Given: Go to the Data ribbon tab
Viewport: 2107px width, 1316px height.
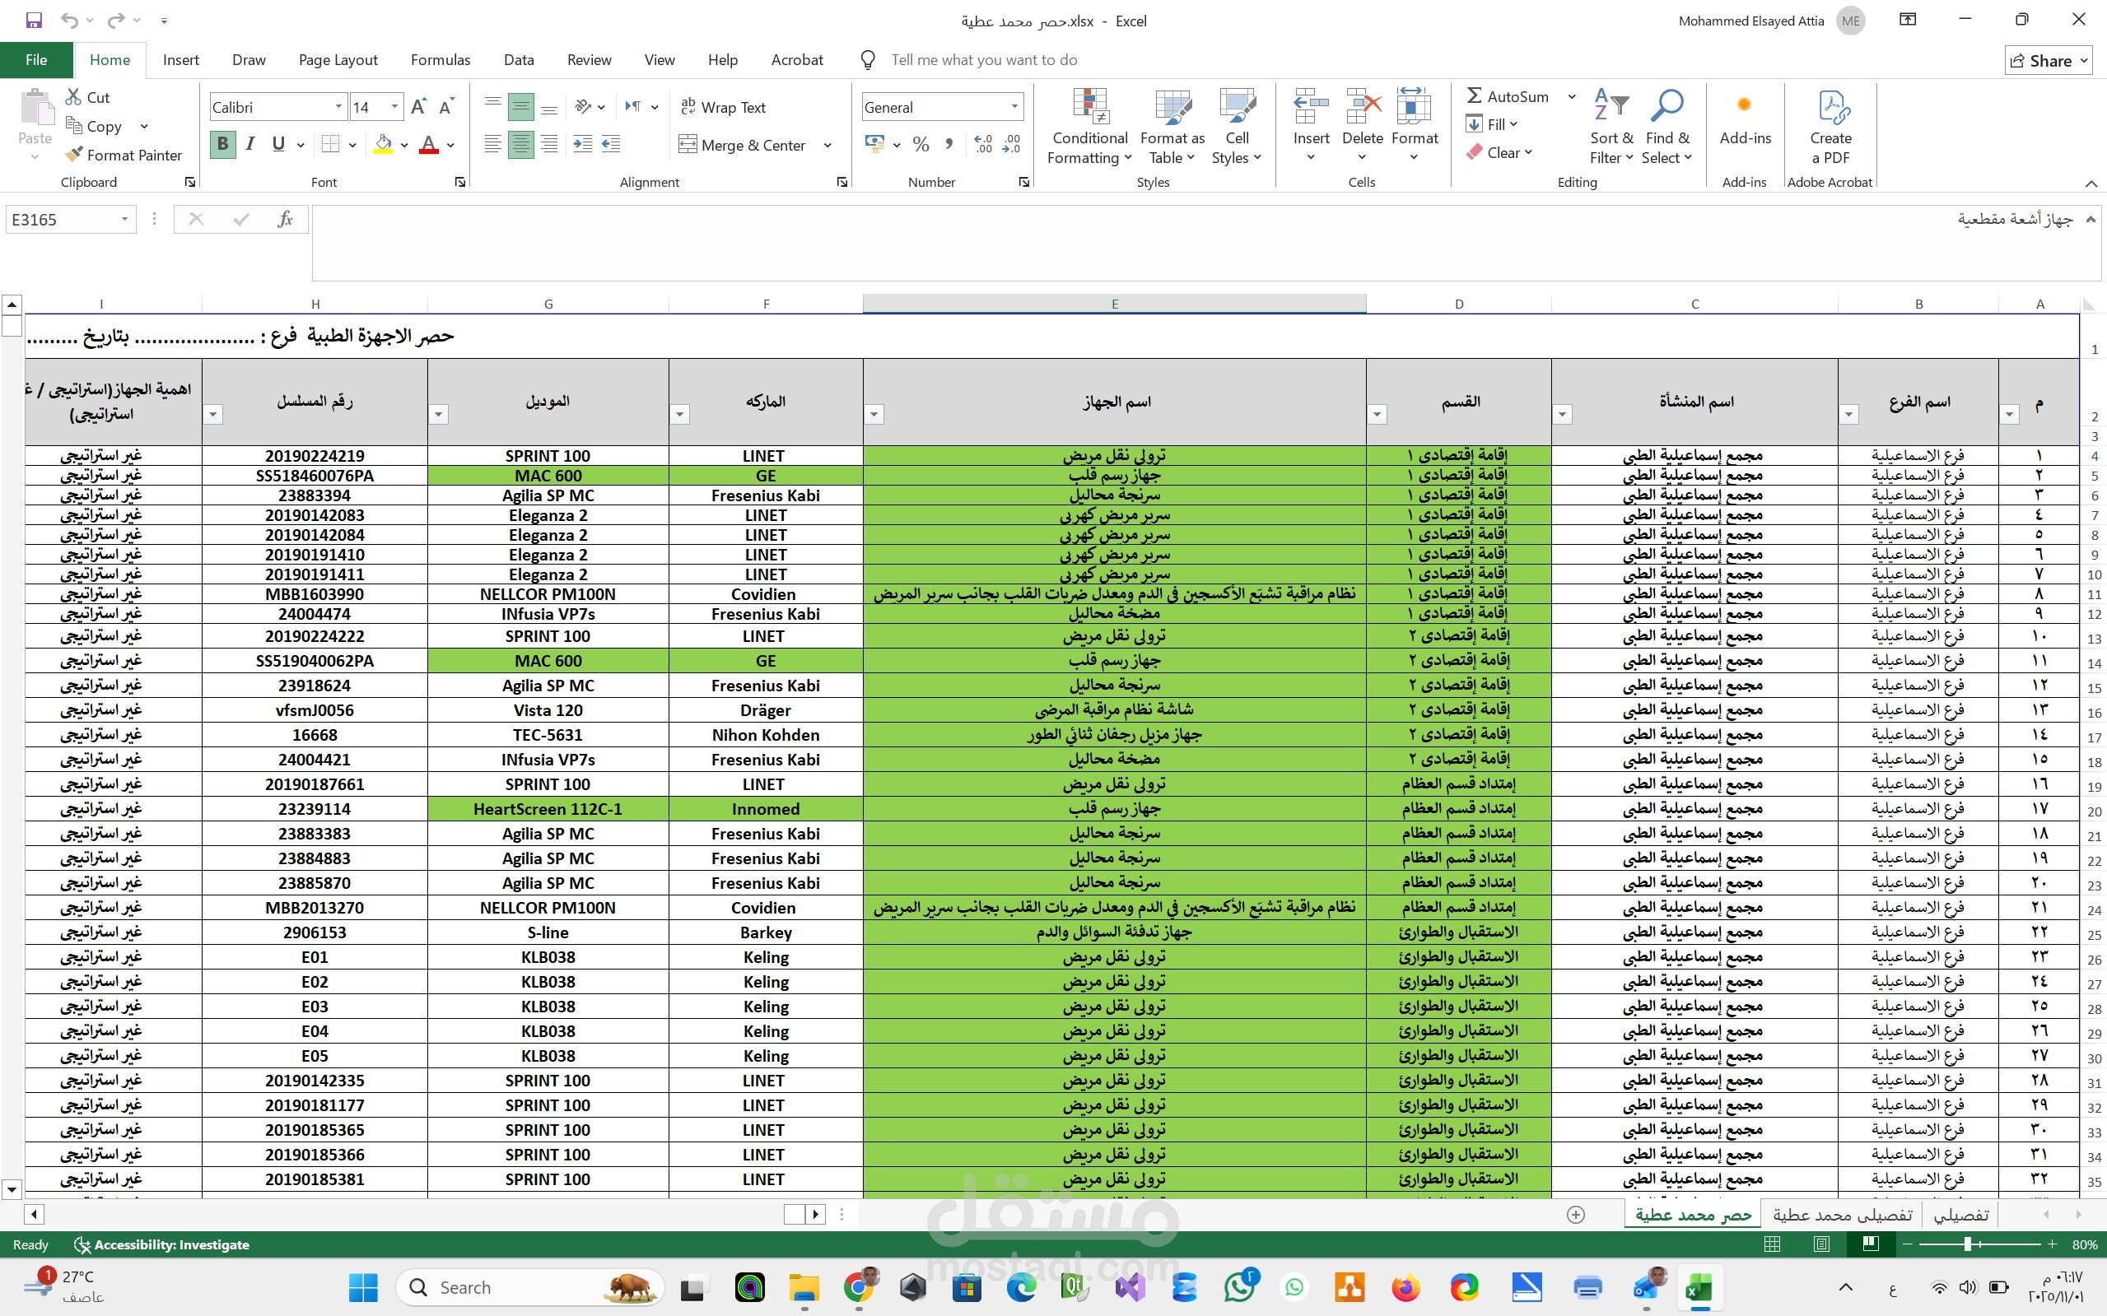Looking at the screenshot, I should pyautogui.click(x=519, y=60).
